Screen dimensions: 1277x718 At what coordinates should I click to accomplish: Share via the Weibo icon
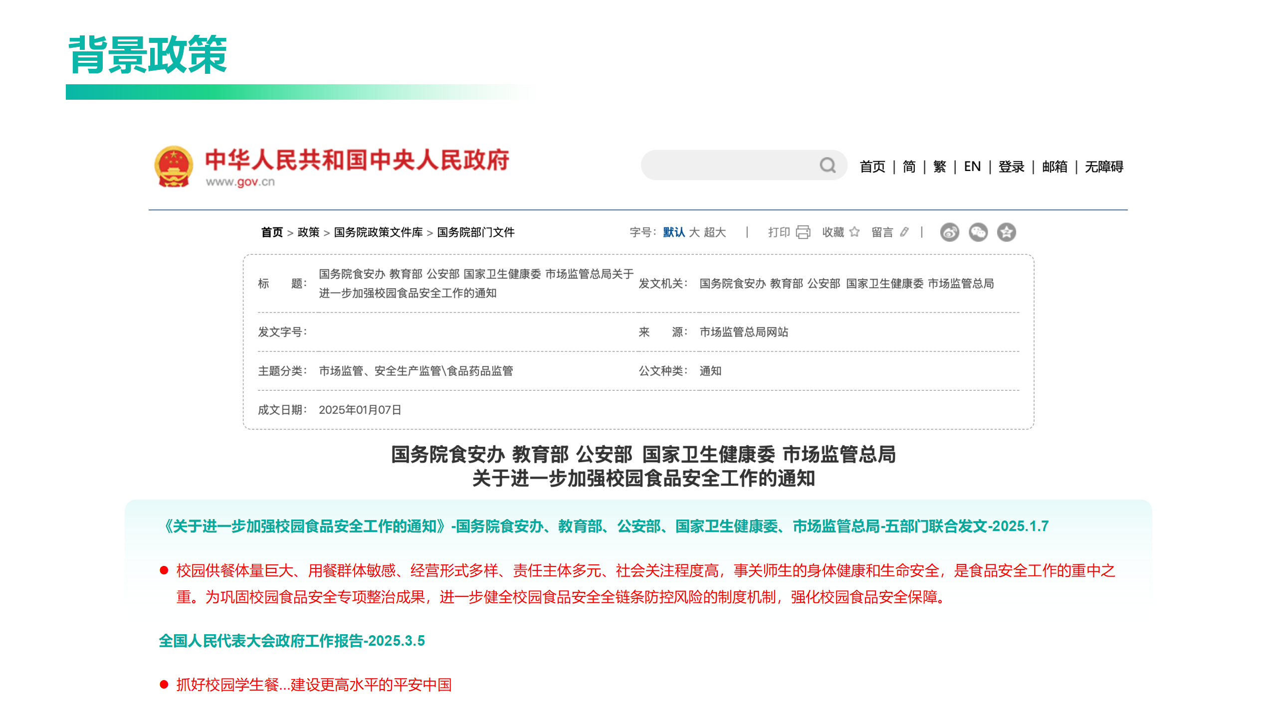point(949,232)
